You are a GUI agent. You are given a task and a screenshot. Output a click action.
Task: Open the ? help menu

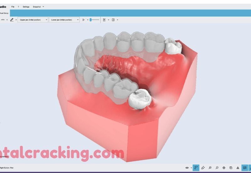coord(19,7)
